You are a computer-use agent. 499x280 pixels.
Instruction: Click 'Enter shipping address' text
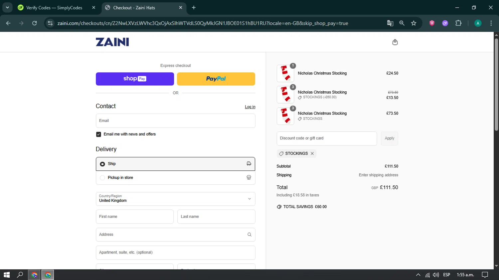[x=378, y=175]
